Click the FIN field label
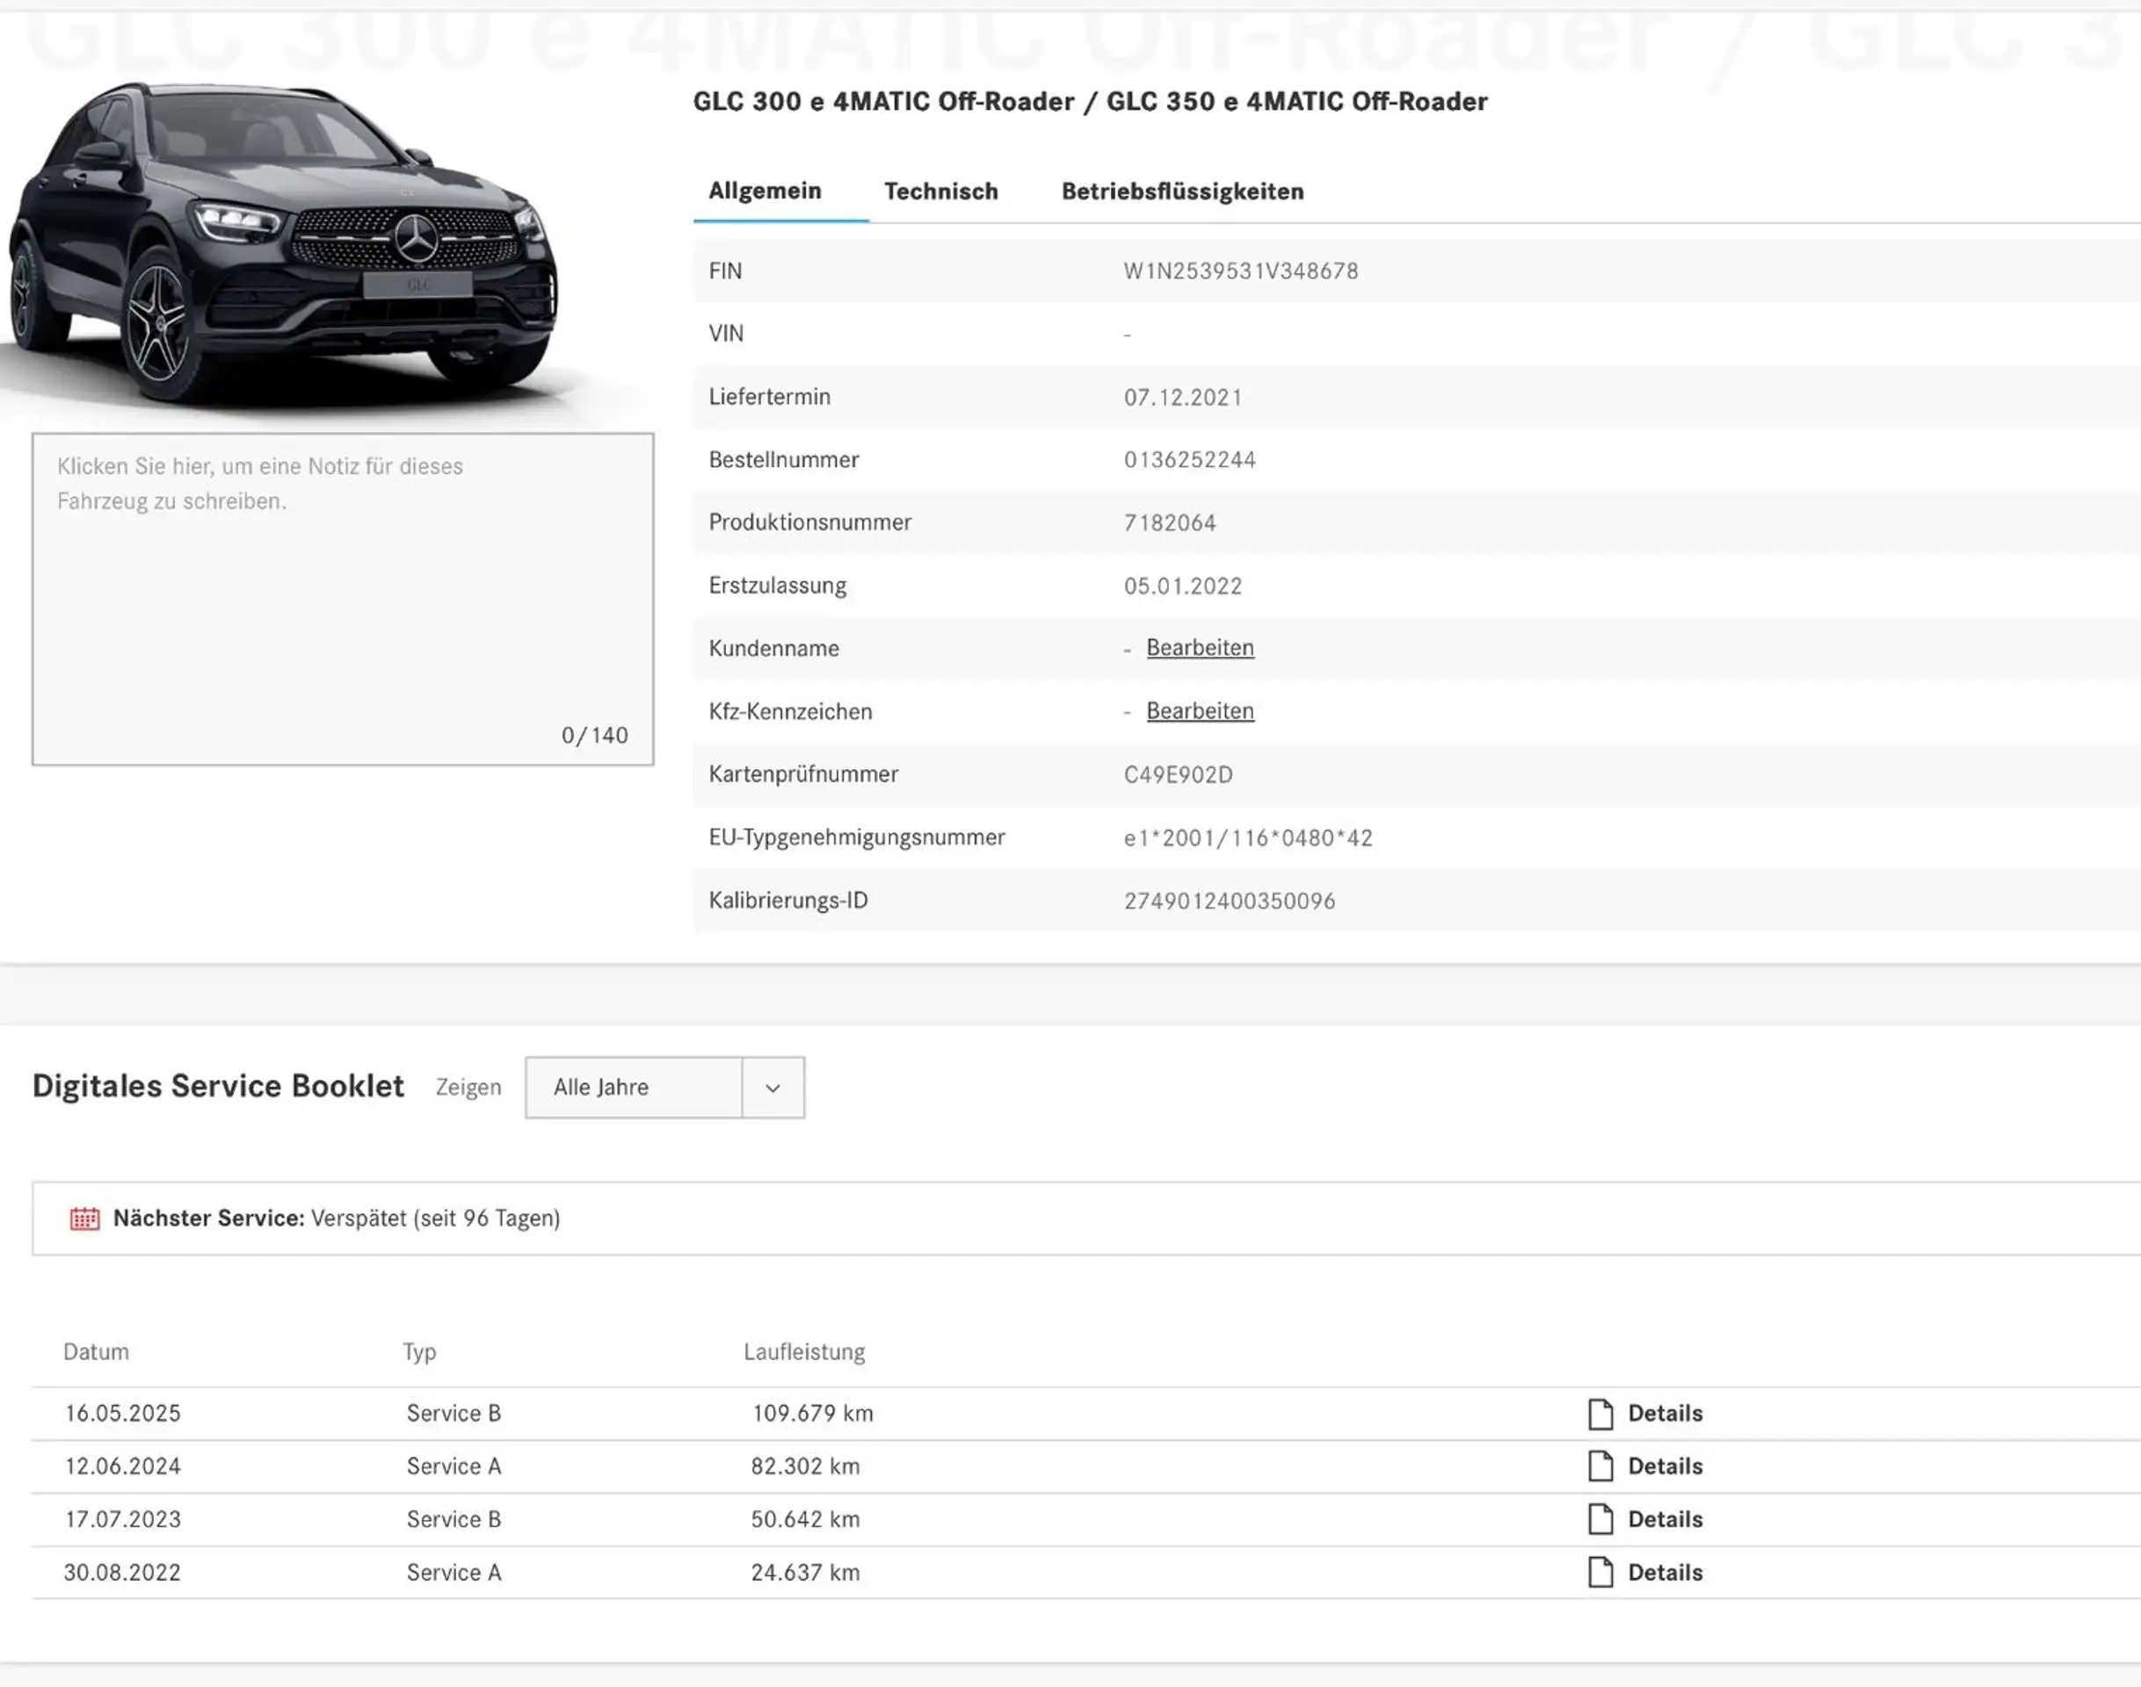The height and width of the screenshot is (1687, 2141). (725, 271)
